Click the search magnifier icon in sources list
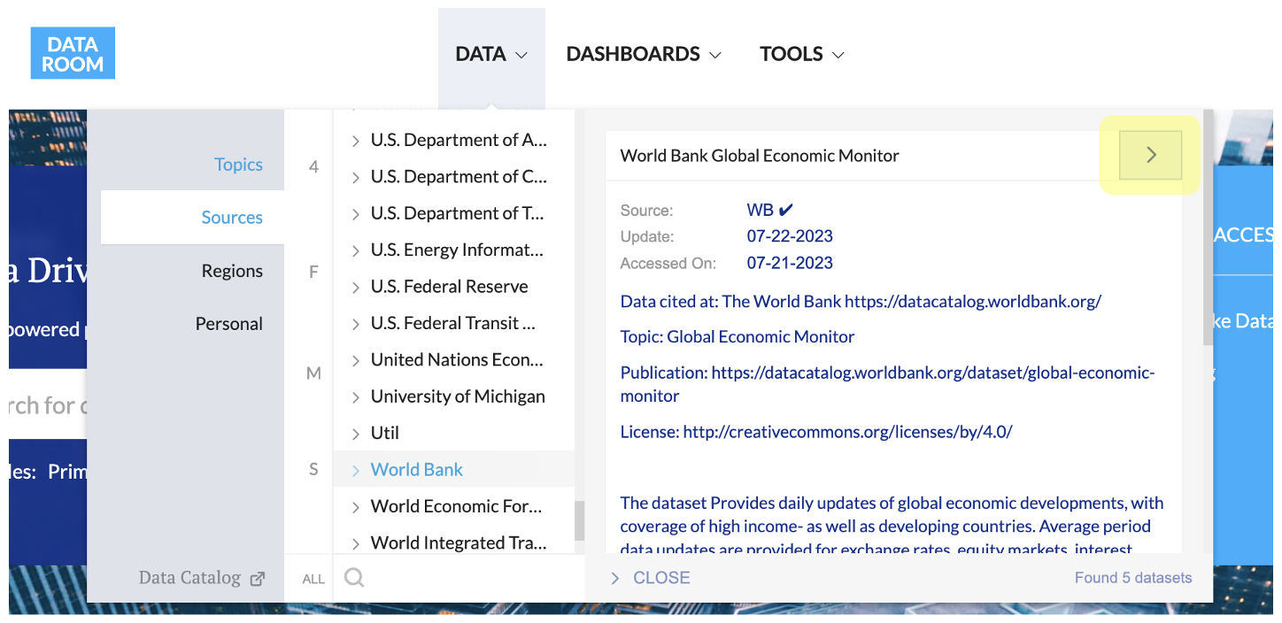 (x=354, y=578)
